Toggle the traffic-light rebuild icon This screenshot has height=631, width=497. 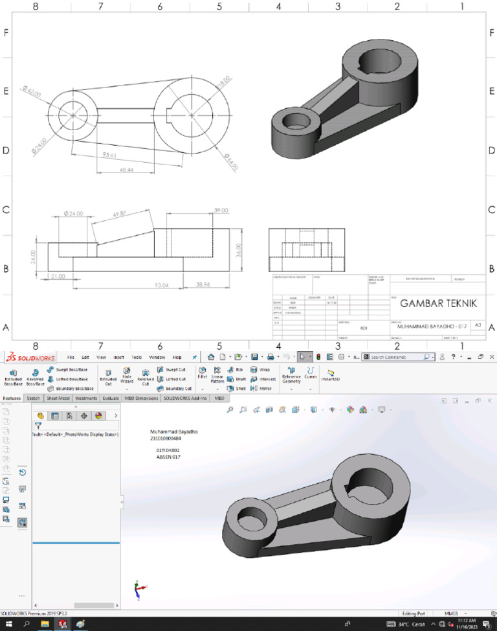point(318,357)
